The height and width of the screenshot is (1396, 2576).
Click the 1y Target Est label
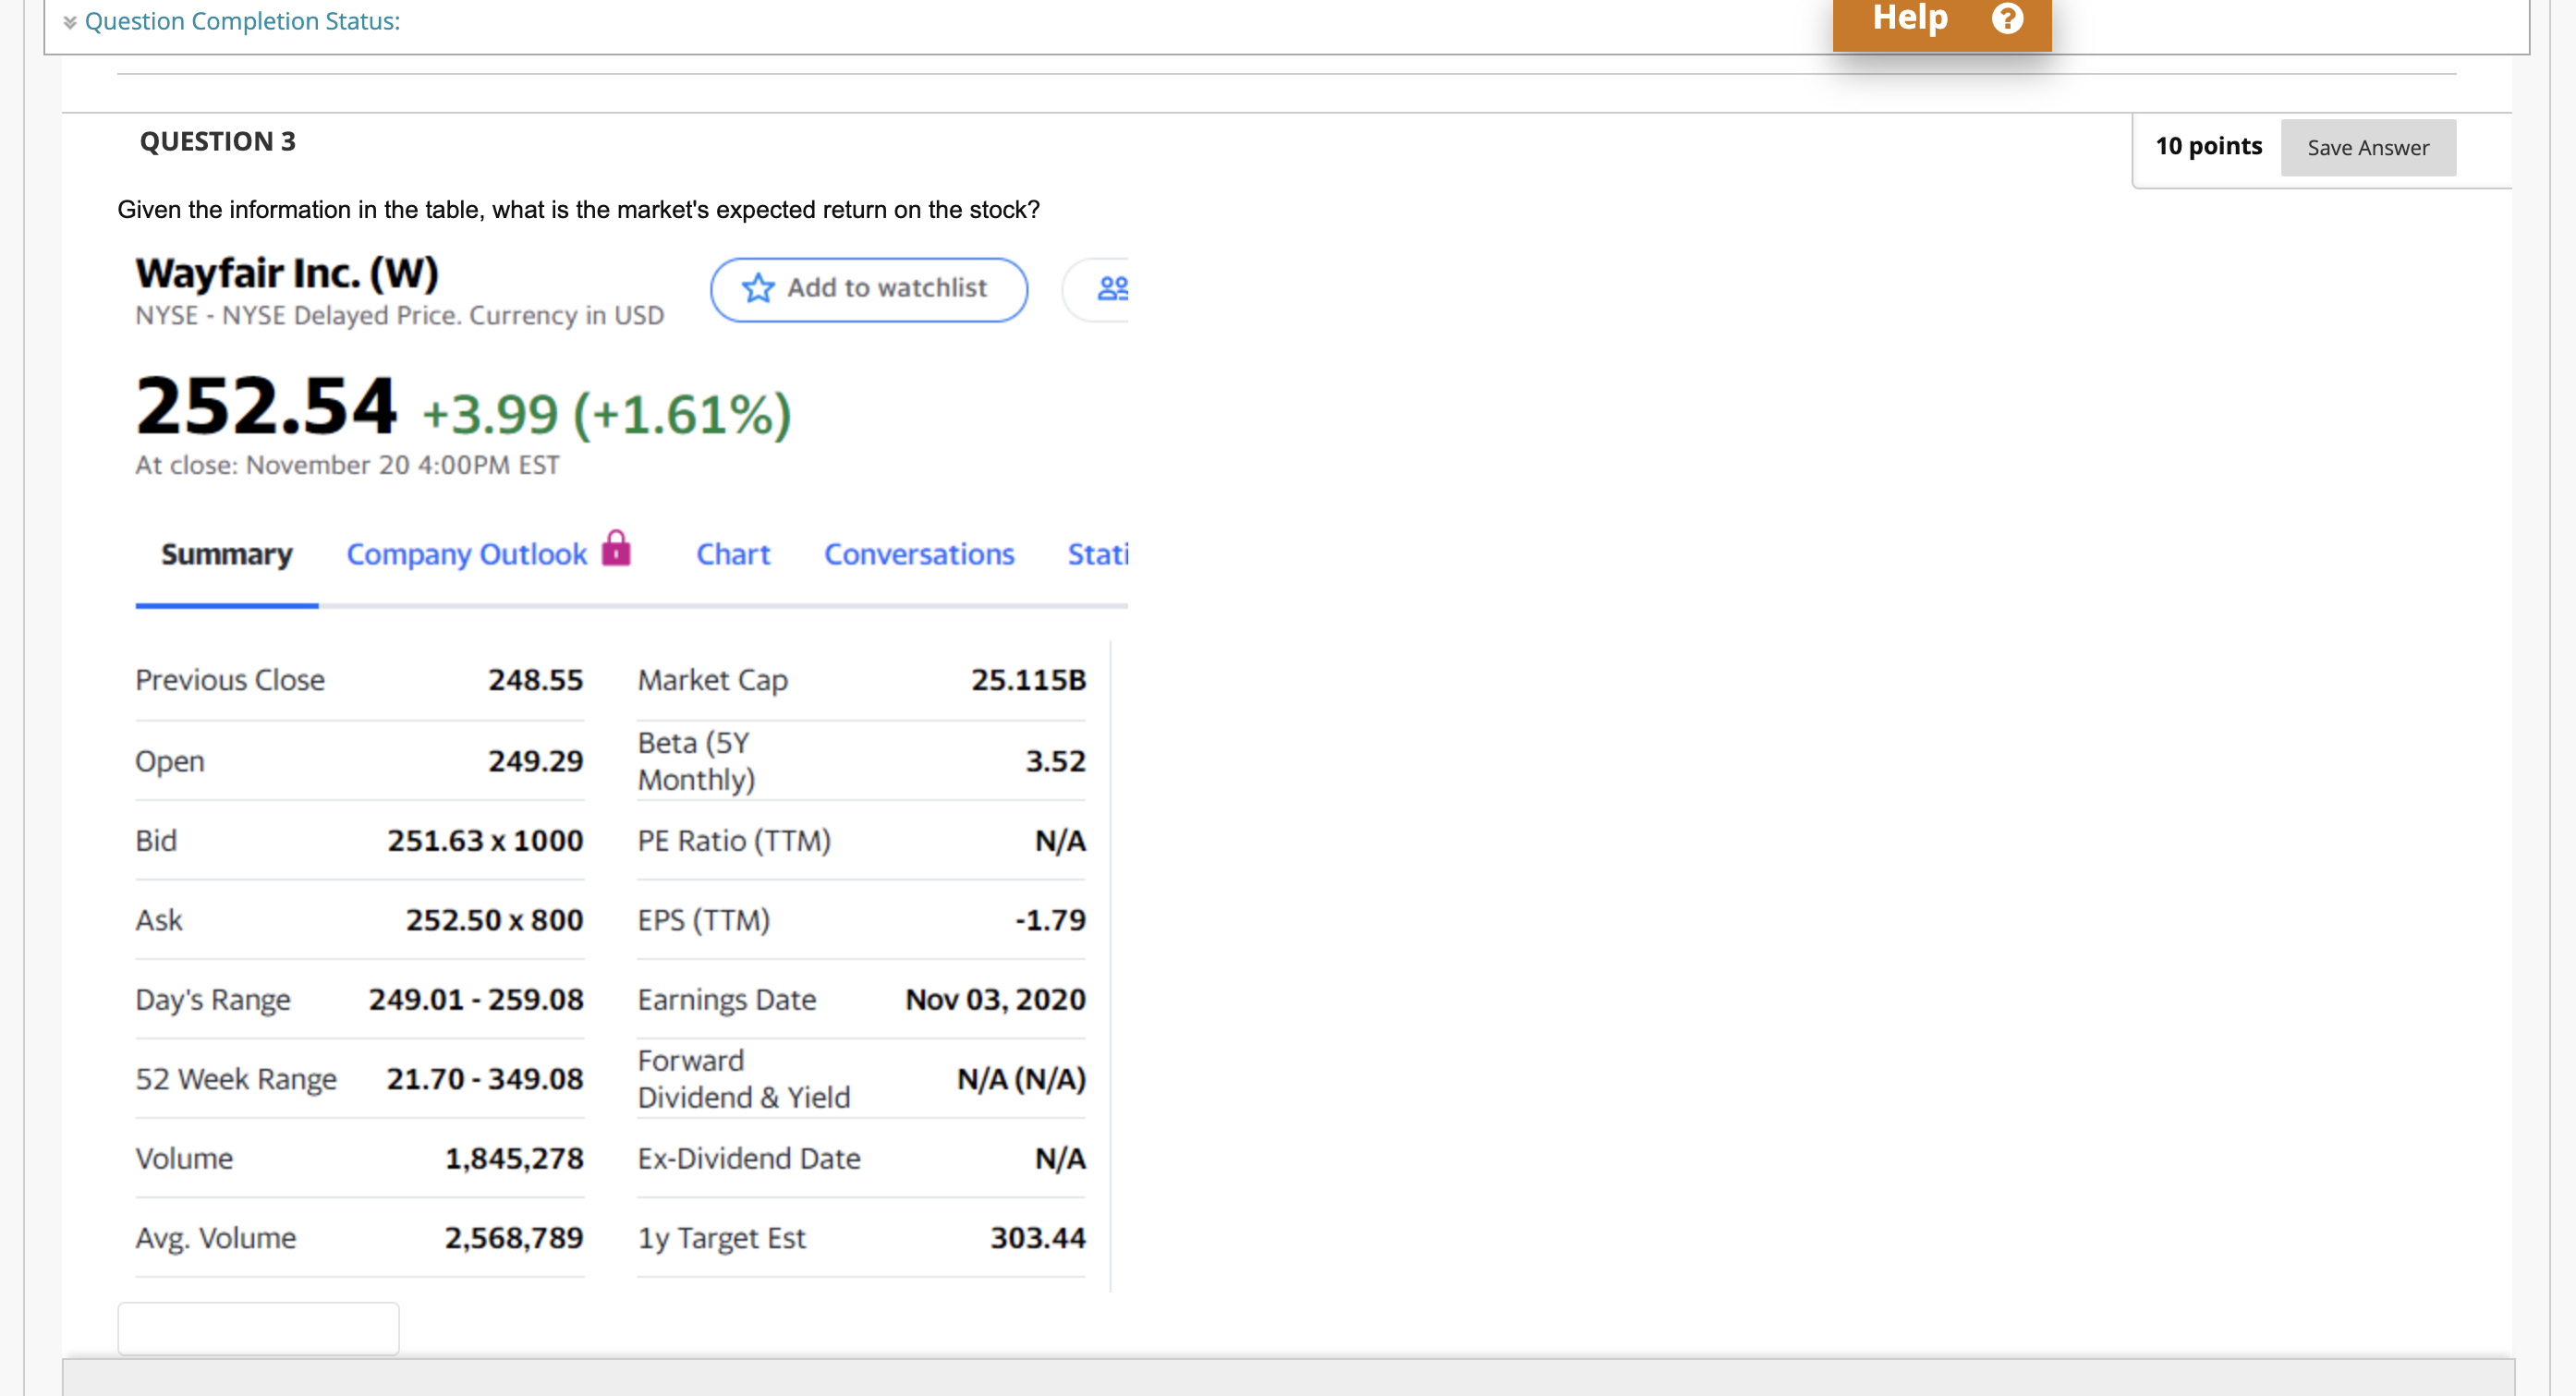(x=721, y=1238)
